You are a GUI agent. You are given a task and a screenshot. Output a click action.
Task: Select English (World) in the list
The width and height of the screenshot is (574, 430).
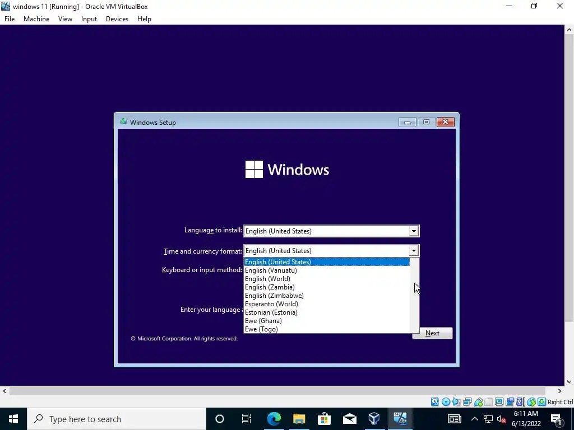click(x=327, y=279)
